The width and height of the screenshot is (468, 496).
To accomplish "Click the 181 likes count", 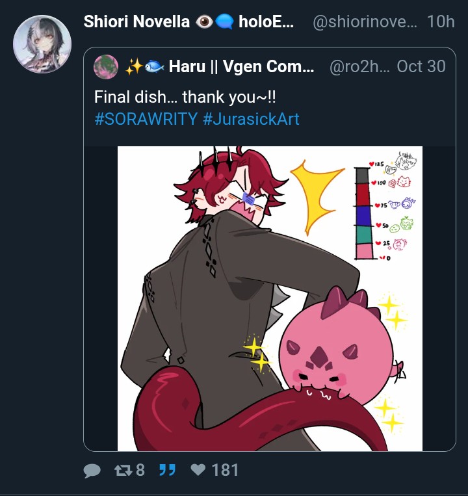I will tap(225, 470).
